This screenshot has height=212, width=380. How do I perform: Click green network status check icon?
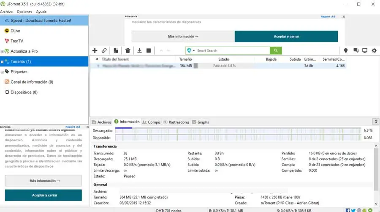pos(370,210)
